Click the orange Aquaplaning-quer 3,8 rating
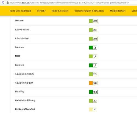This screenshot has height=113, width=137. click(x=93, y=83)
